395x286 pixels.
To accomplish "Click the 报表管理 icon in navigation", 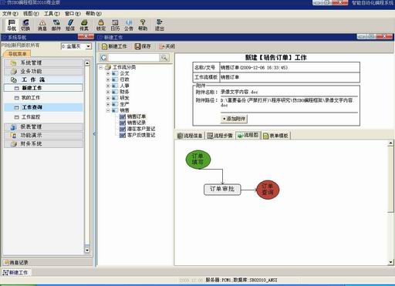I will pyautogui.click(x=13, y=126).
